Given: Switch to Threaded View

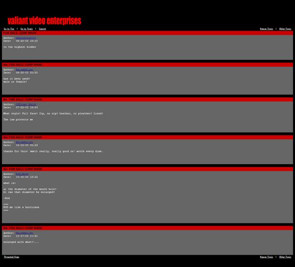Looking at the screenshot, I should (11, 257).
